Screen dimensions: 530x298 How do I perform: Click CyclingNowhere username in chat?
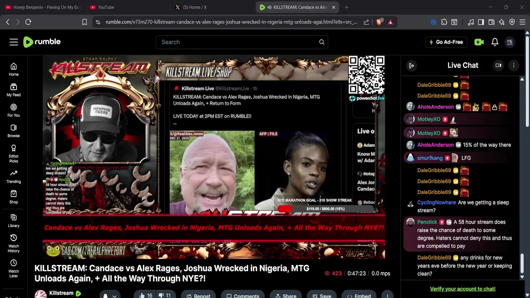click(436, 202)
